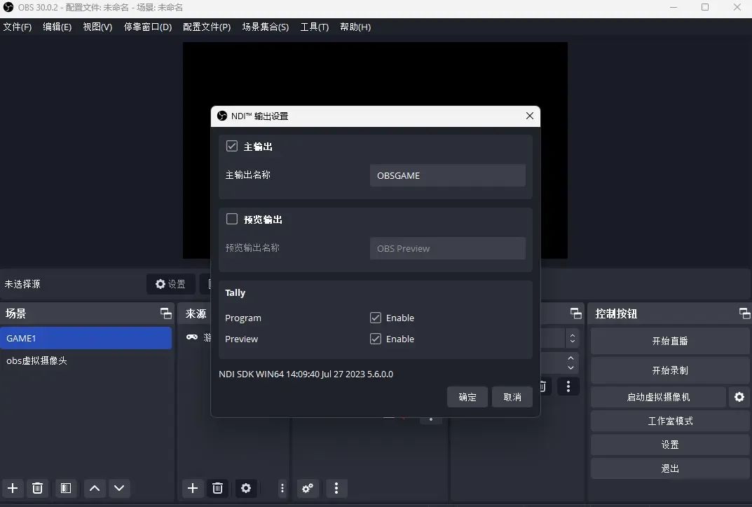
Task: Open the 场景集合(S) menu
Action: pos(266,27)
